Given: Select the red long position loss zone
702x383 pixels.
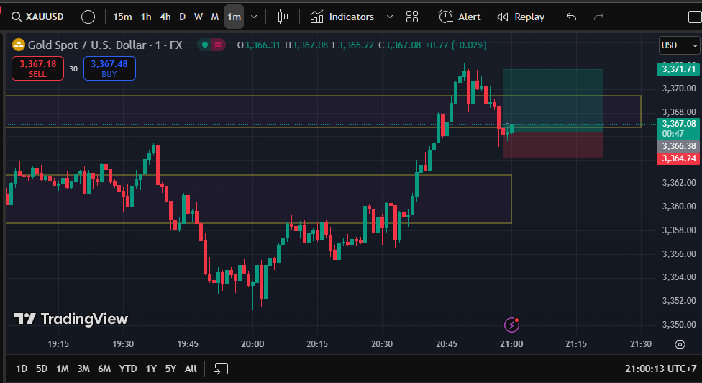Looking at the screenshot, I should (x=552, y=145).
